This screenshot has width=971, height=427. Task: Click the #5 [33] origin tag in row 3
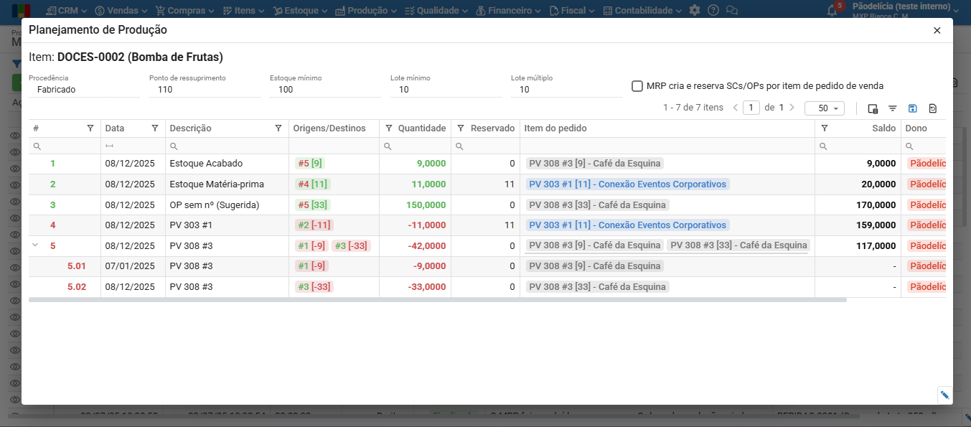pos(311,205)
